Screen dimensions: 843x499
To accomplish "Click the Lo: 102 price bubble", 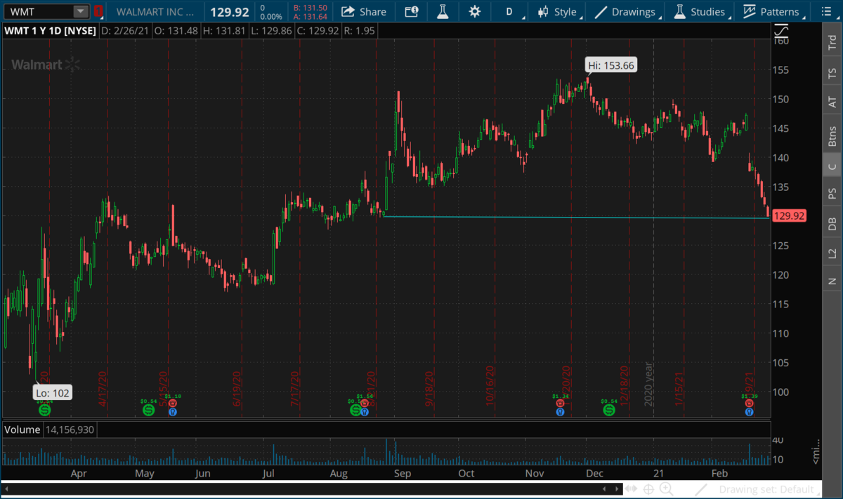I will click(53, 392).
